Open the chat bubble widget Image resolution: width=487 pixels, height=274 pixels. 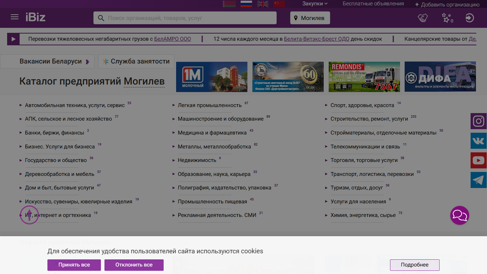click(x=460, y=215)
